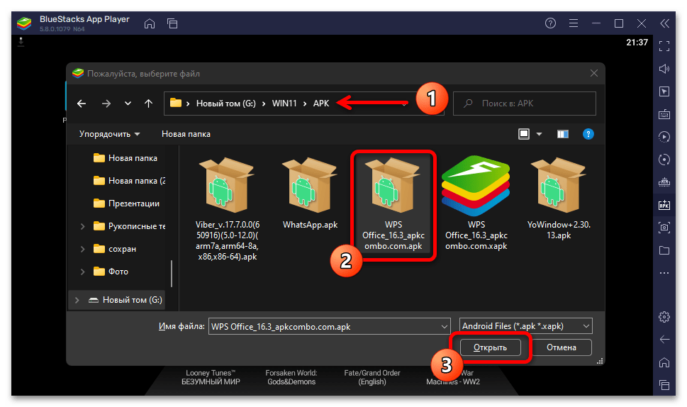Click the folder icon in address bar
Screen dimensions: 687x407
[176, 103]
